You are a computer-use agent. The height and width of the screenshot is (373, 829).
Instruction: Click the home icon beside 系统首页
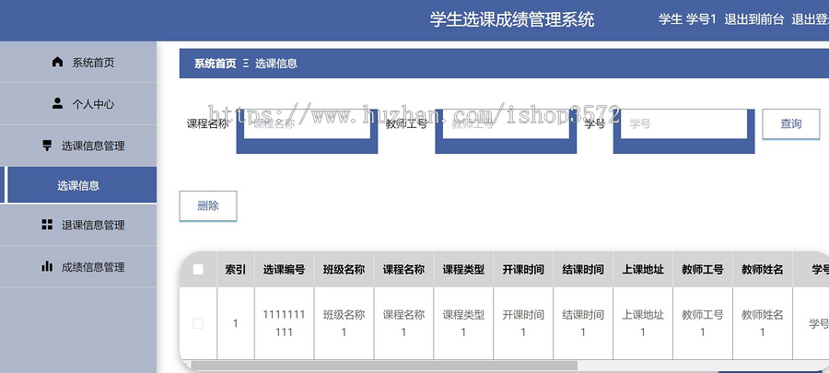coord(58,62)
